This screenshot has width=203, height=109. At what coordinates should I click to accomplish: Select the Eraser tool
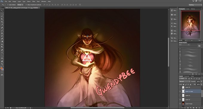tap(2, 39)
